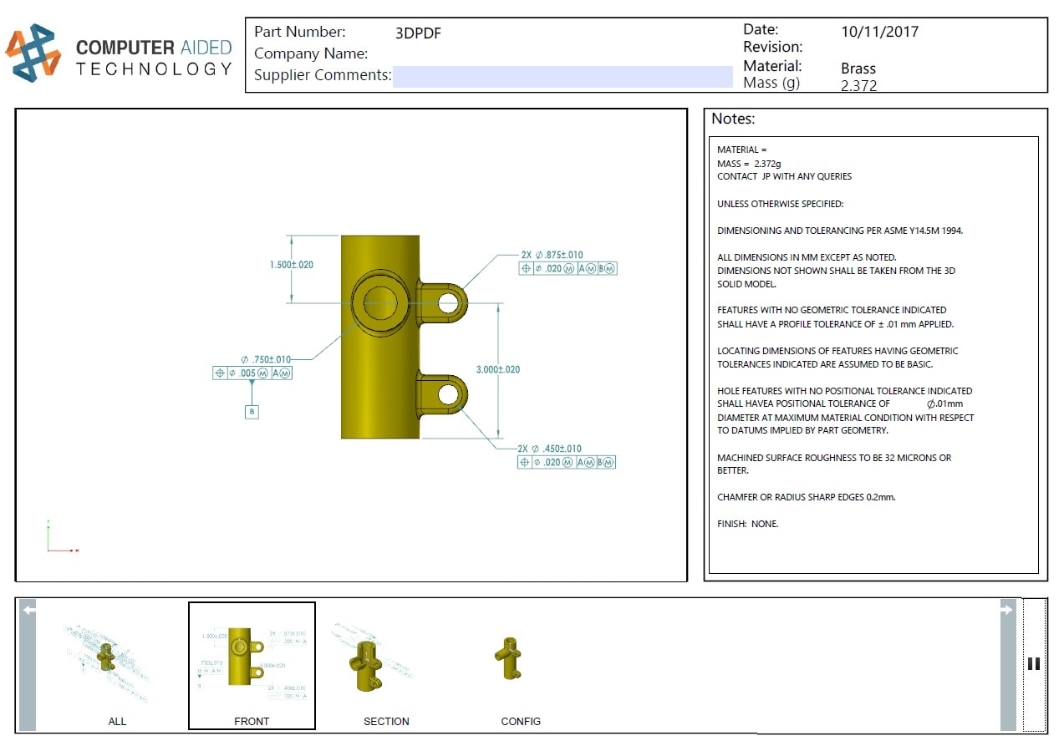The image size is (1064, 746).
Task: Click the 'Revision:' label
Action: click(772, 47)
